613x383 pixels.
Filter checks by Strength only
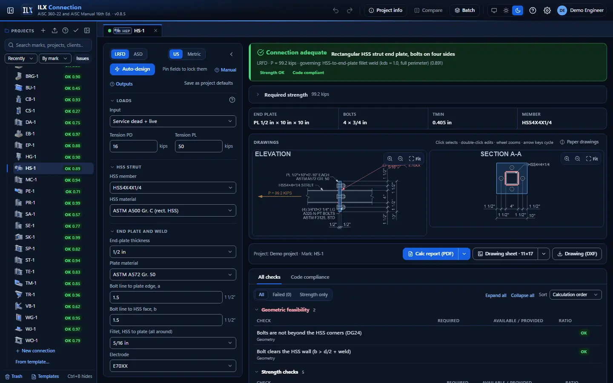pos(314,294)
